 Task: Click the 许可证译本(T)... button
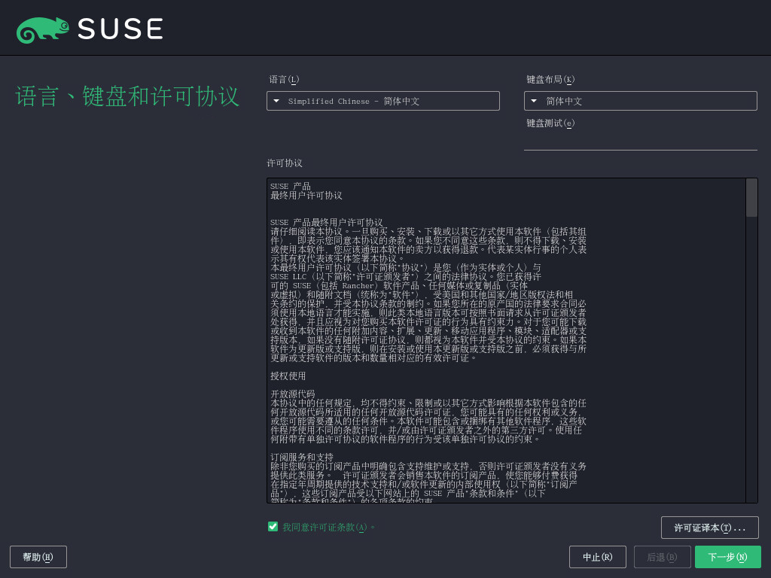pyautogui.click(x=709, y=528)
